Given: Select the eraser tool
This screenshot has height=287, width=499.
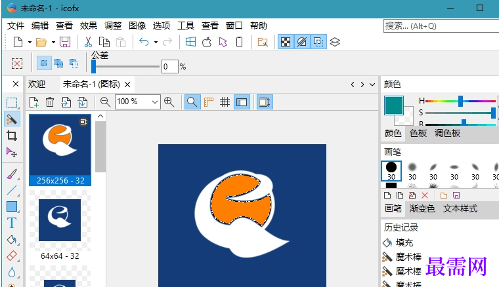Looking at the screenshot, I should coord(12,256).
